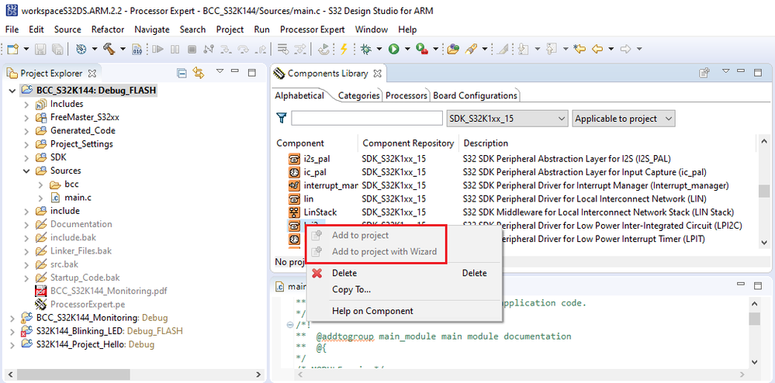Click the red X Delete icon in context menu
The width and height of the screenshot is (775, 383).
[x=317, y=273]
